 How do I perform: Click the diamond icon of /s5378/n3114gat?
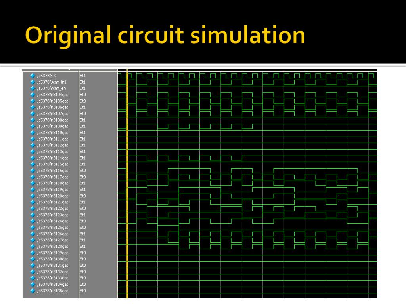click(x=33, y=158)
